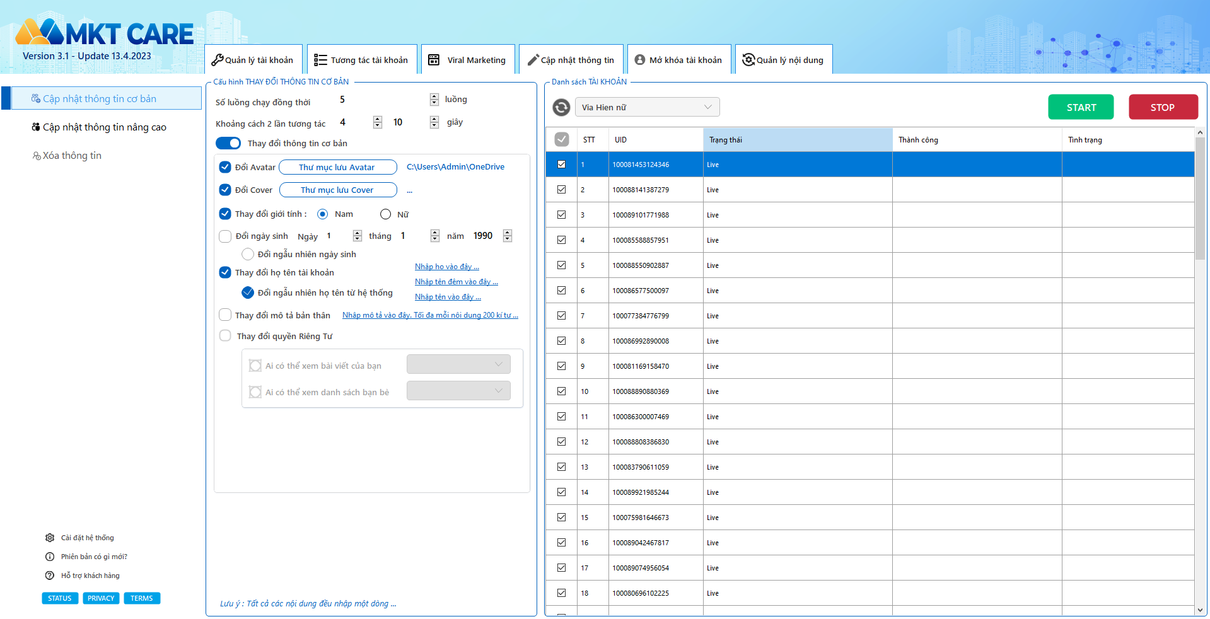1210x619 pixels.
Task: Click icon beside Xóa thông tin
Action: coord(37,156)
